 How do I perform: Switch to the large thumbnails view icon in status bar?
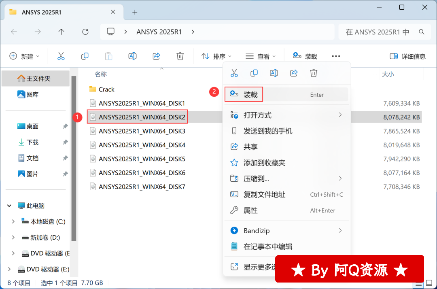(429, 283)
